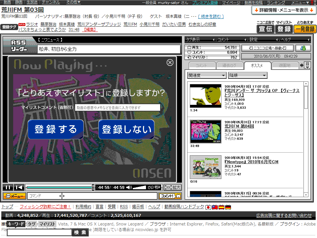The height and width of the screenshot is (238, 317).
Task: Switch to the 遊園地 tab
Action: (x=285, y=65)
